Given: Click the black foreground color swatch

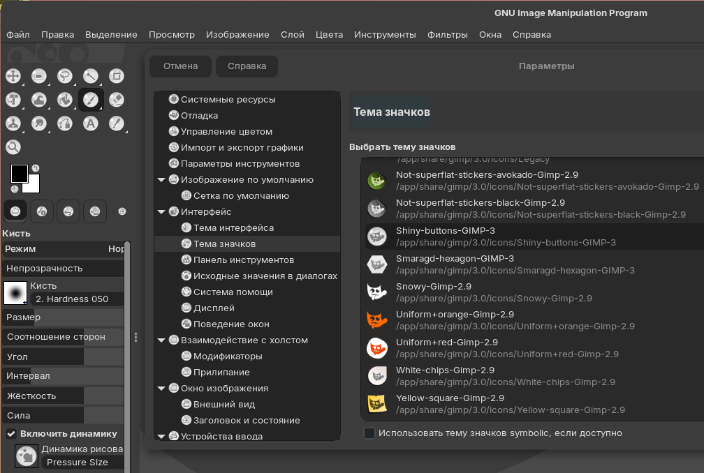Looking at the screenshot, I should click(20, 174).
